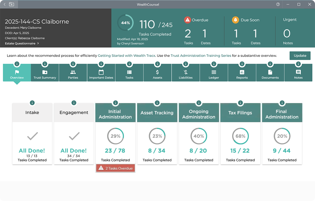Click the help question mark icon
This screenshot has width=315, height=201.
tap(278, 4)
